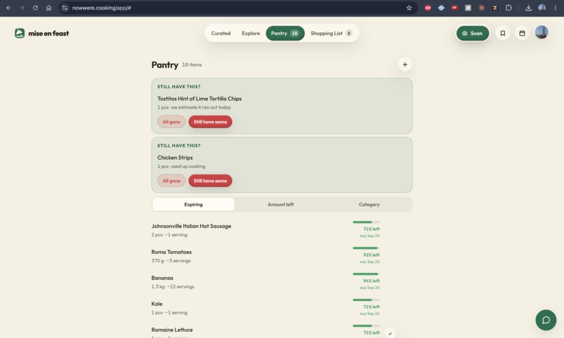Image resolution: width=564 pixels, height=338 pixels.
Task: Click the Bananas amount bar
Action: pos(366,274)
